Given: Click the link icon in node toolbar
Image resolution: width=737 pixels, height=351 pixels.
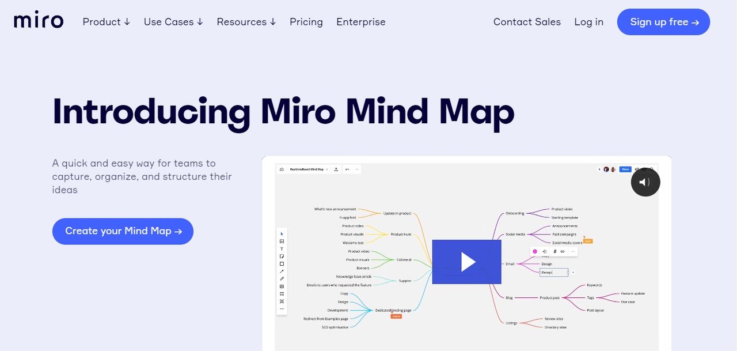Looking at the screenshot, I should click(x=563, y=251).
